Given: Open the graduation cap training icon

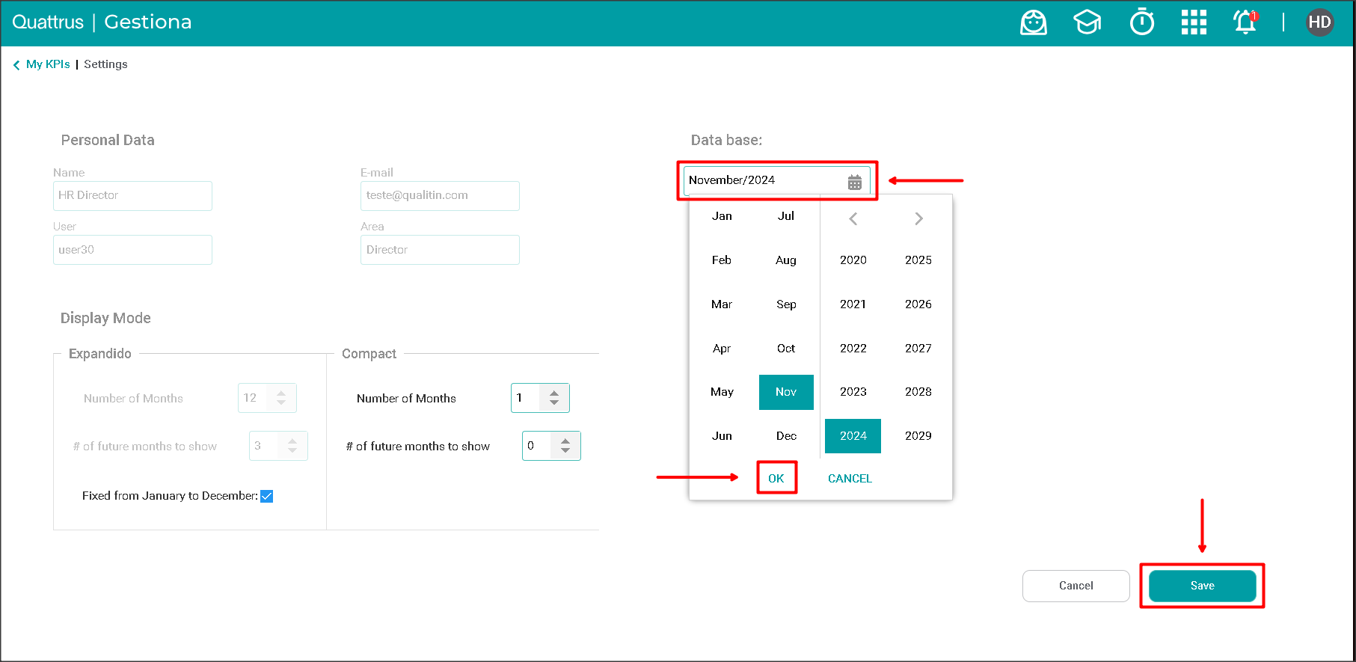Looking at the screenshot, I should [x=1087, y=22].
